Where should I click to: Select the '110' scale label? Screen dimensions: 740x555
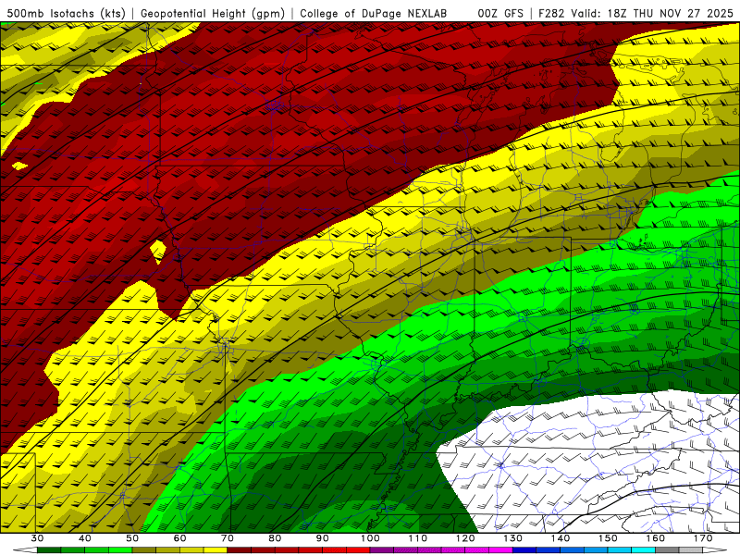(418, 538)
